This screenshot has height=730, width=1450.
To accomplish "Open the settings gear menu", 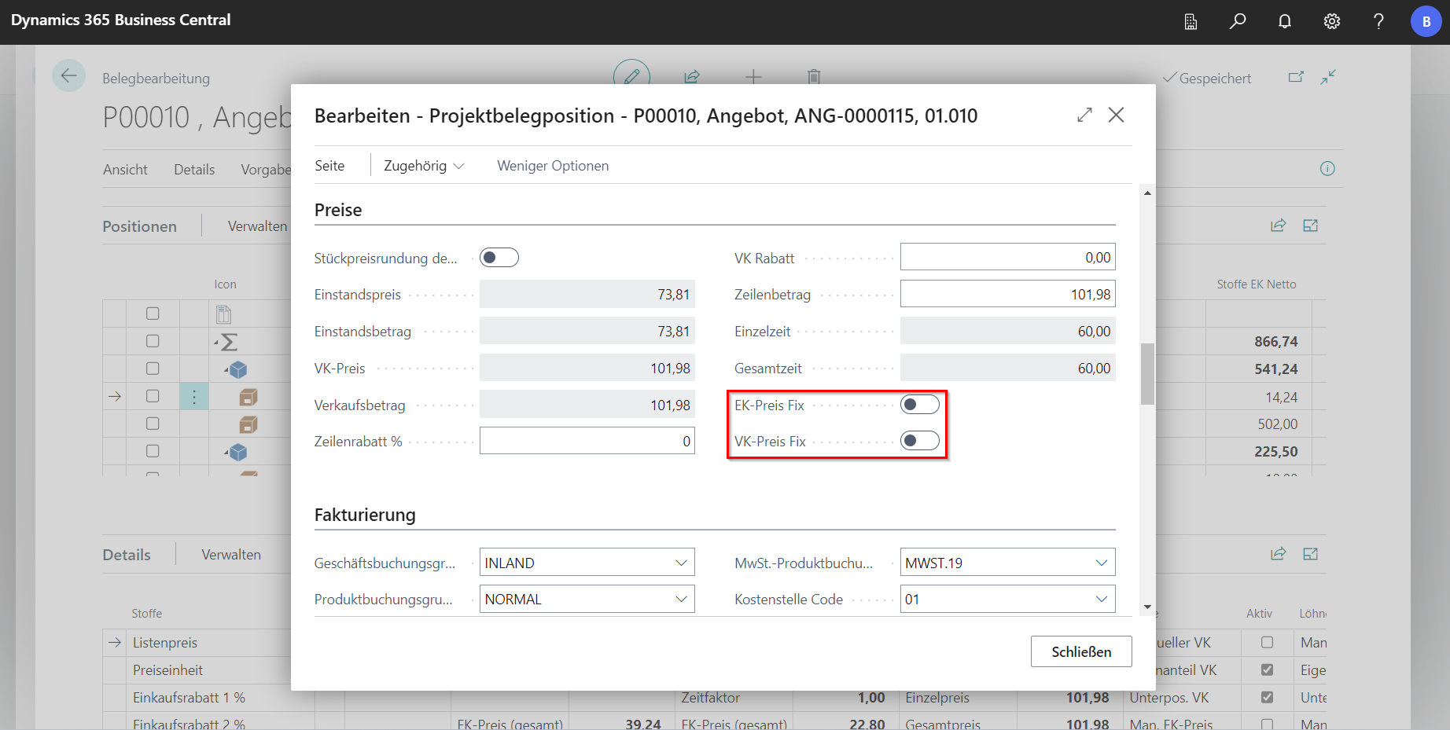I will tap(1332, 21).
